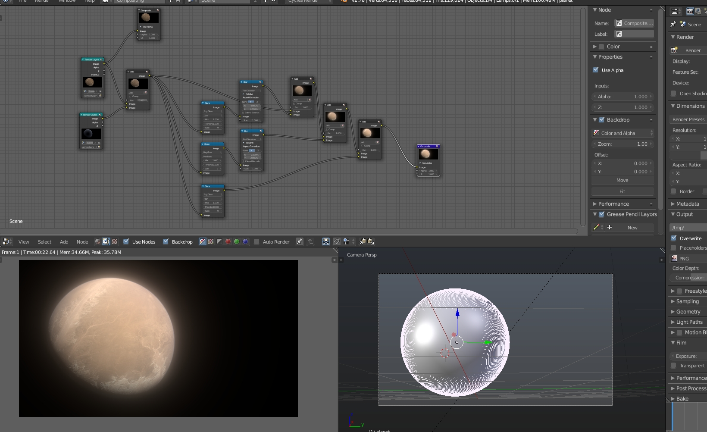Open the Color and Alpha backdrop dropdown
Screen dimensions: 707x432
[623, 133]
